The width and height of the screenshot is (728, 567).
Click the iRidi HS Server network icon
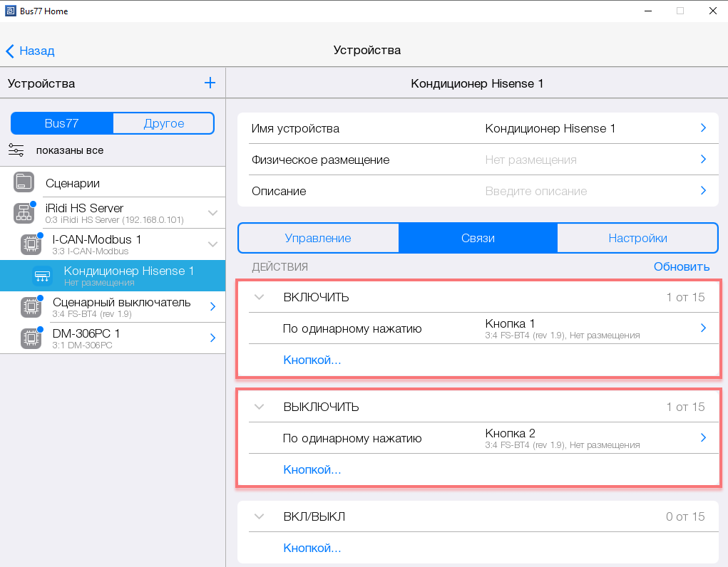click(24, 213)
